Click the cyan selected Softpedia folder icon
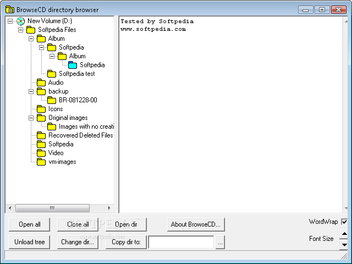Screen dimensions: 352x264 click(73, 65)
